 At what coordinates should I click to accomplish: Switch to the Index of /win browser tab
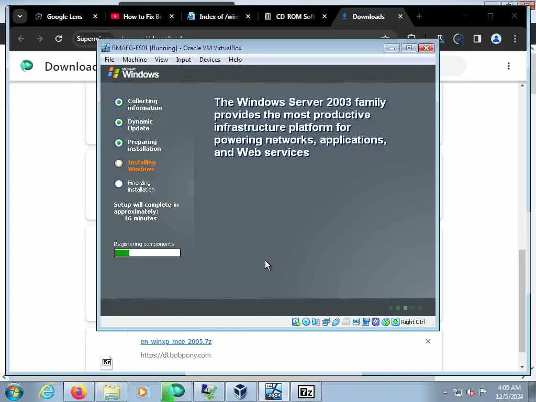[x=219, y=16]
